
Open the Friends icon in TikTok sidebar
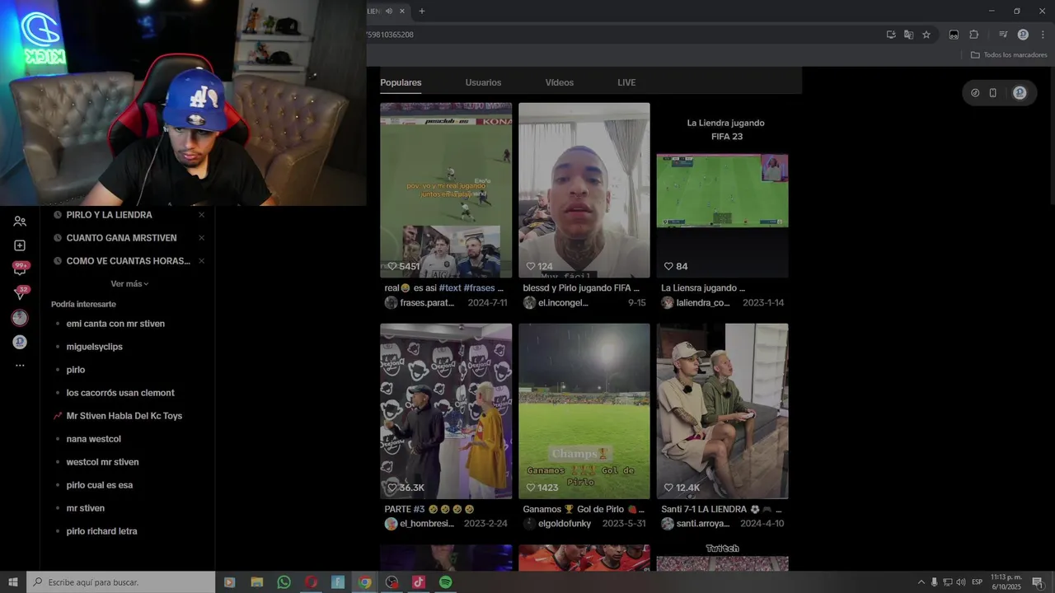pos(20,222)
